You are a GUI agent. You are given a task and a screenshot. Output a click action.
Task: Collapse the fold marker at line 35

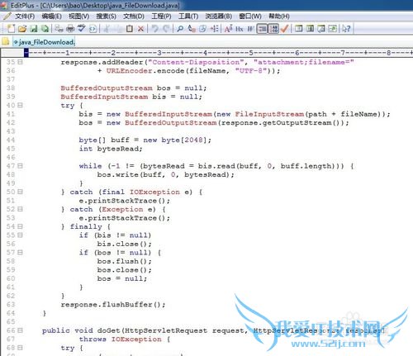pos(20,62)
